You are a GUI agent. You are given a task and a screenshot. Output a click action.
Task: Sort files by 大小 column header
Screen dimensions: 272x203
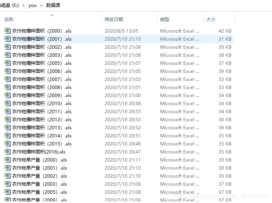coord(210,20)
